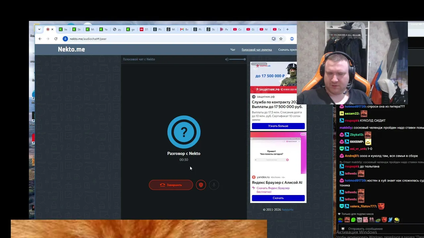Open the NektoMe footer link
The width and height of the screenshot is (424, 238).
[x=288, y=210]
